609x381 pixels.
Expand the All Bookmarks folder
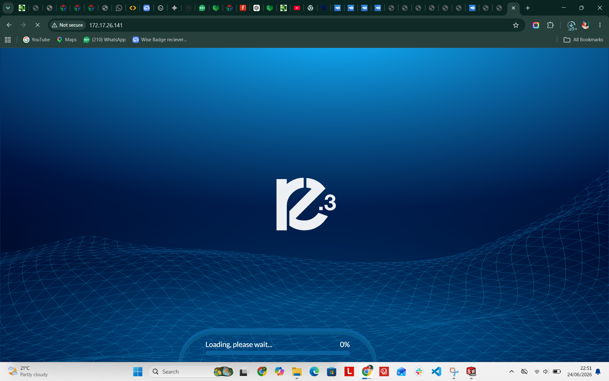tap(584, 40)
